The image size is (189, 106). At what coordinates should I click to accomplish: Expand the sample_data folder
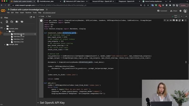coord(5,44)
